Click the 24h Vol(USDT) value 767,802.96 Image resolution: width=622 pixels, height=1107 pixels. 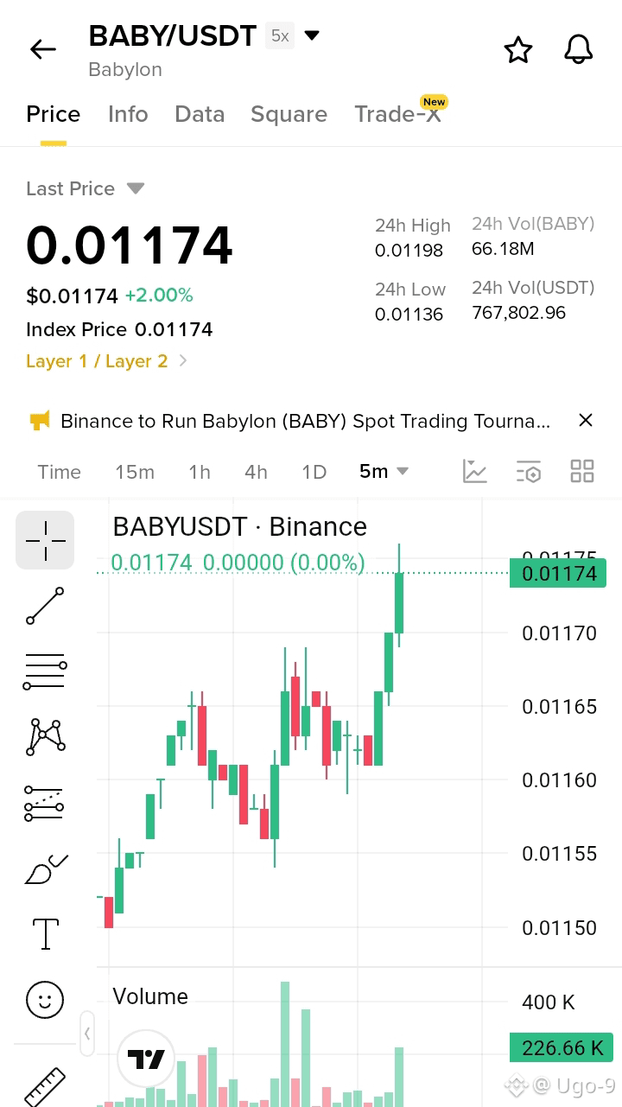[518, 313]
